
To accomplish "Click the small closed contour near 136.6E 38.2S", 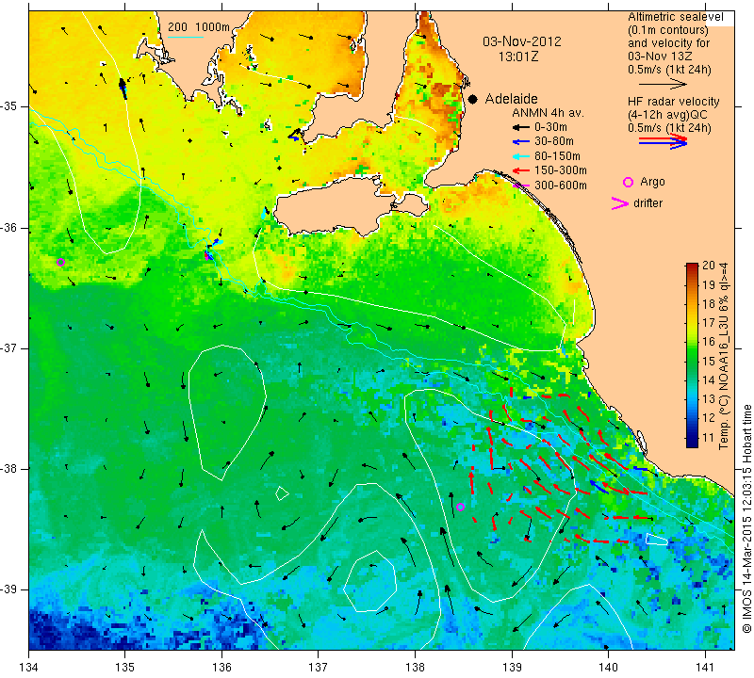I will click(x=282, y=493).
